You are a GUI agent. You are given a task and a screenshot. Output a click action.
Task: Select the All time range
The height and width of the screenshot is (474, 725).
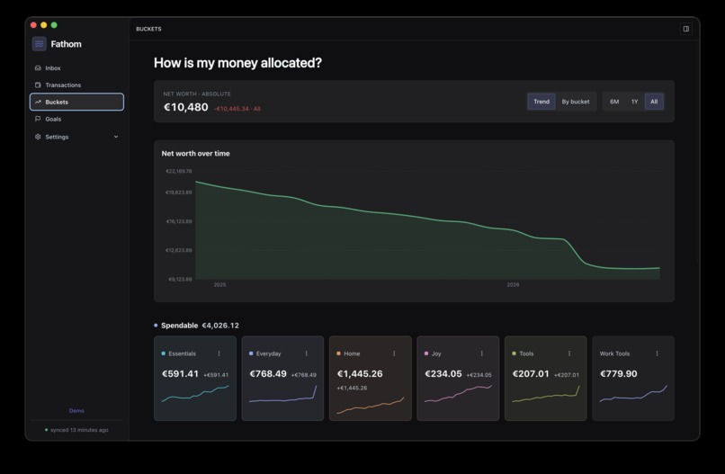pyautogui.click(x=654, y=102)
